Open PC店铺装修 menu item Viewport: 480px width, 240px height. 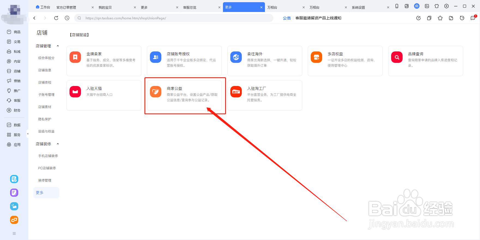[47, 168]
